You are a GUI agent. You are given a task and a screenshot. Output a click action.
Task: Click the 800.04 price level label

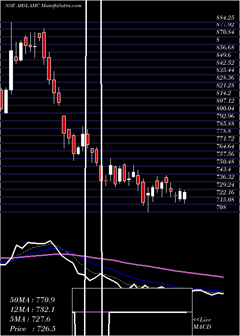(x=225, y=108)
